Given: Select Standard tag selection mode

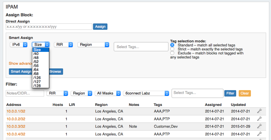Looking at the screenshot, I should coord(172,45).
